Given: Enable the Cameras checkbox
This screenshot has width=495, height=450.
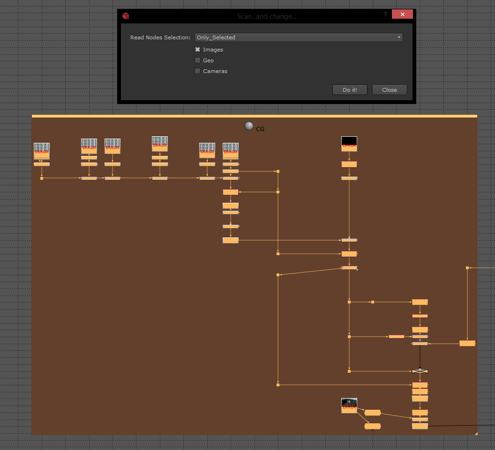Looking at the screenshot, I should (197, 71).
